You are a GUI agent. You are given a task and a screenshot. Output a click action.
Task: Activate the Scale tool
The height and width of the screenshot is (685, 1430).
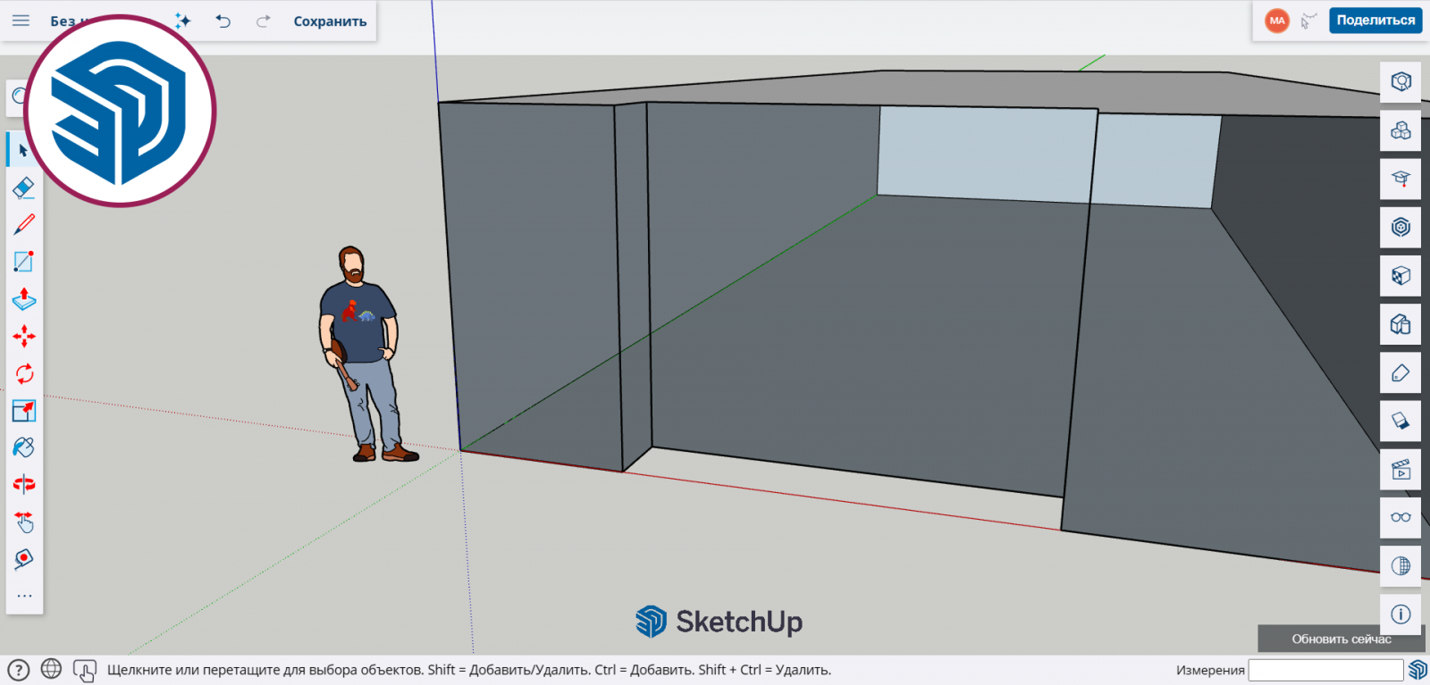[x=24, y=411]
